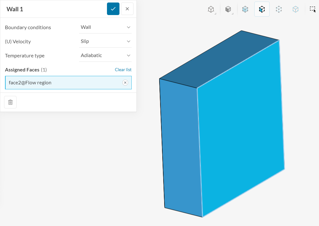Toggle body selection mode in the toolbar

pos(245,9)
